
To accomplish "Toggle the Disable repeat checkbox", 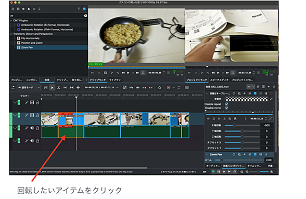I will (227, 104).
